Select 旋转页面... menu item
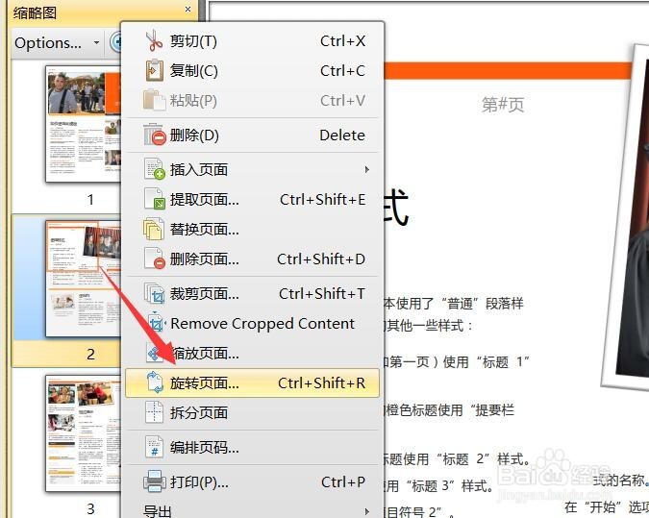Image resolution: width=649 pixels, height=518 pixels. pyautogui.click(x=253, y=383)
